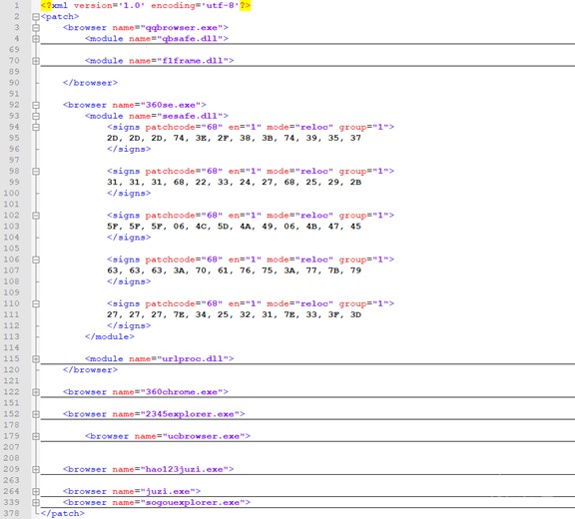The width and height of the screenshot is (575, 519).
Task: Click the </browser> closing tag on line 120
Action: 90,370
